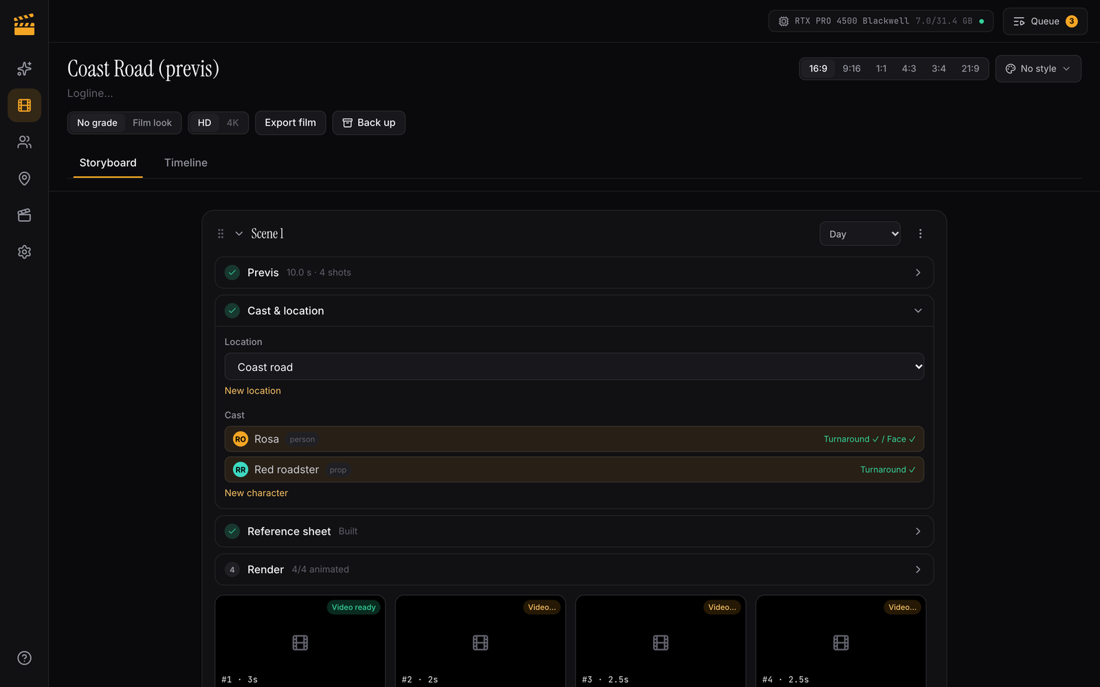Click the GPU chip status indicator

point(881,21)
